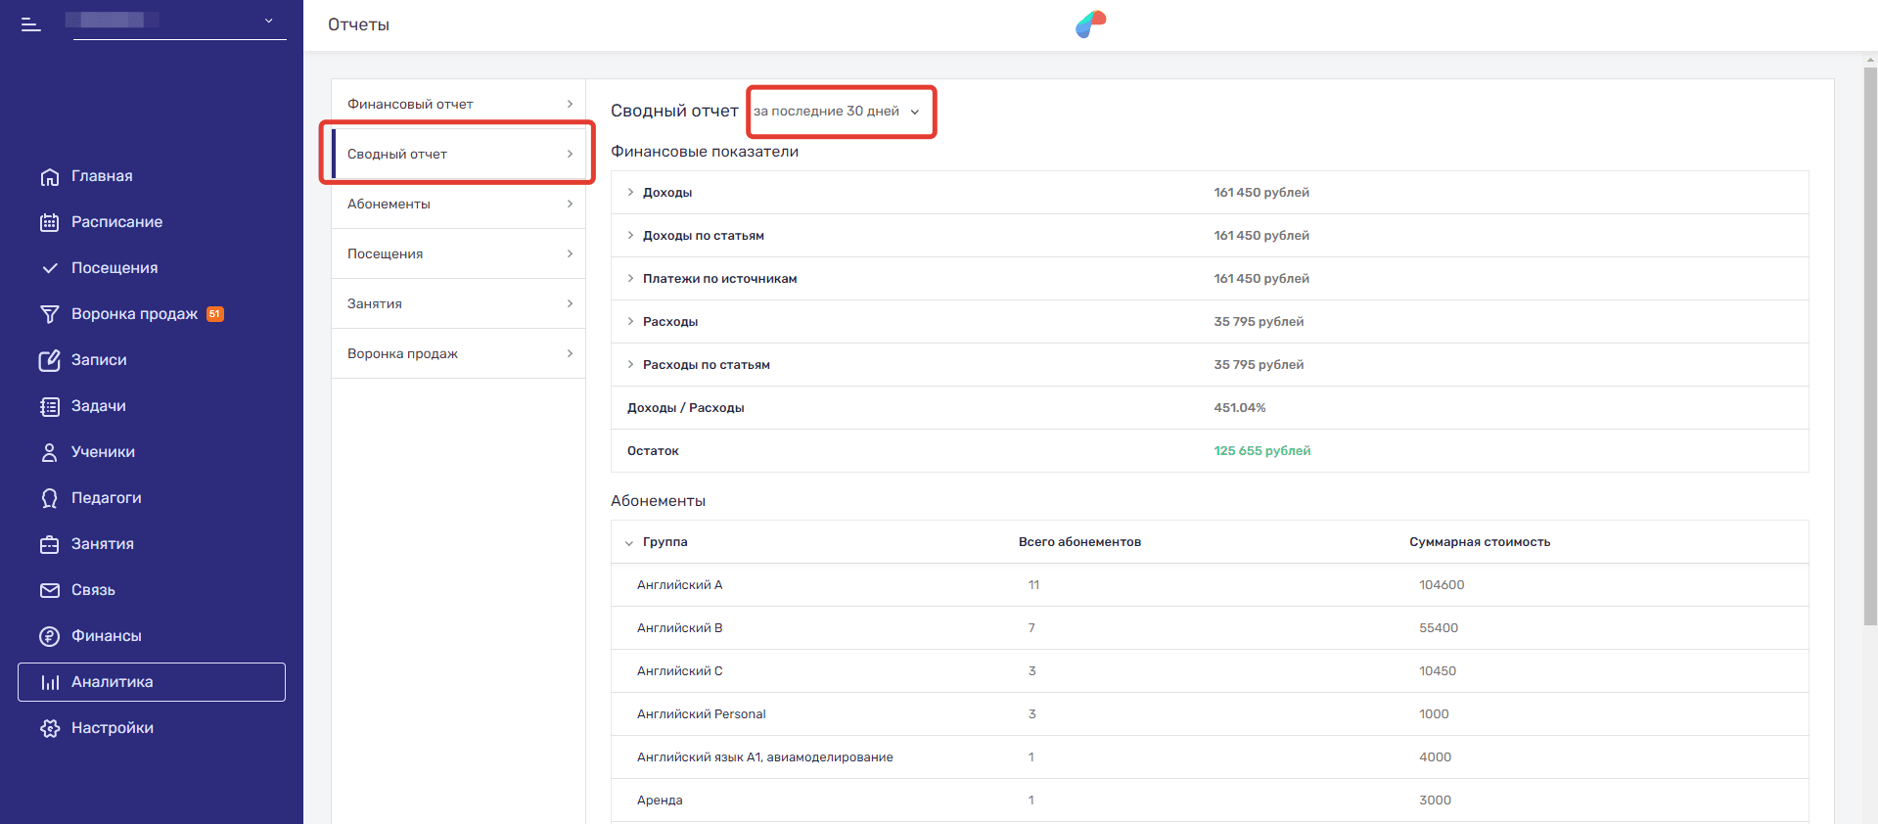
Task: Click the vertical page scrollbar
Action: [x=1870, y=343]
